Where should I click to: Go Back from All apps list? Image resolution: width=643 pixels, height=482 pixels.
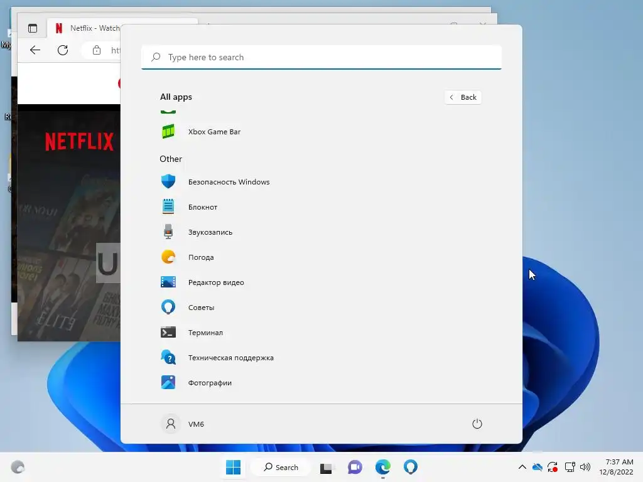(463, 97)
